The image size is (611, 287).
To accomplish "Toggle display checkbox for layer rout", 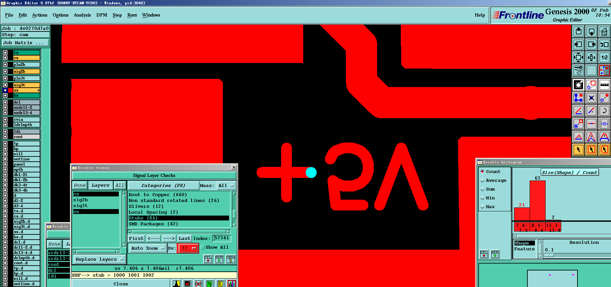I will click(5, 137).
